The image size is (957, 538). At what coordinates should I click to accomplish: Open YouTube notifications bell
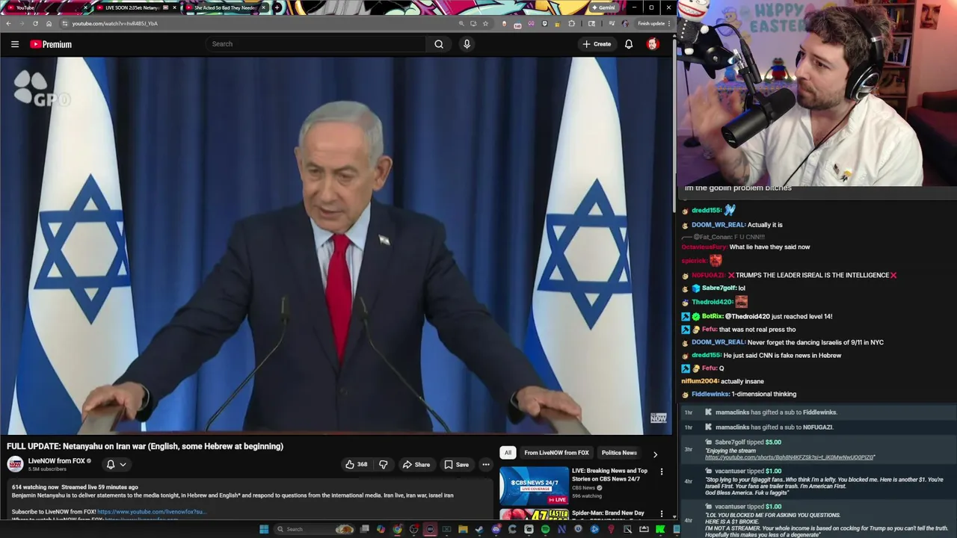[x=629, y=44]
